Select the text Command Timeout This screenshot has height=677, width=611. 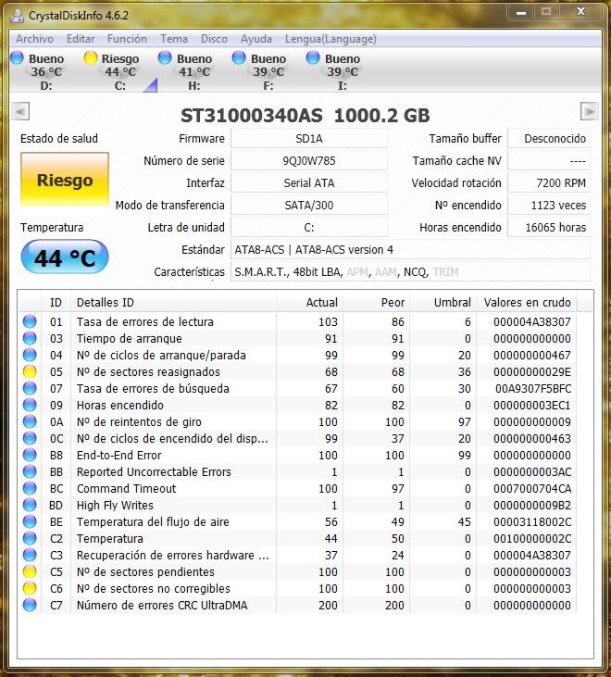[126, 488]
